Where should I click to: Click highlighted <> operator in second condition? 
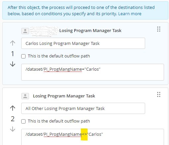(x=84, y=134)
